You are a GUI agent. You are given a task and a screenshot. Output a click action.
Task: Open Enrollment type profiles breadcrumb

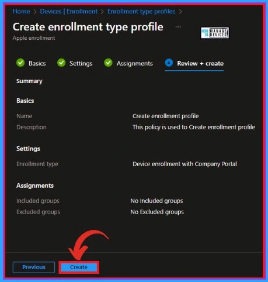[x=141, y=11]
